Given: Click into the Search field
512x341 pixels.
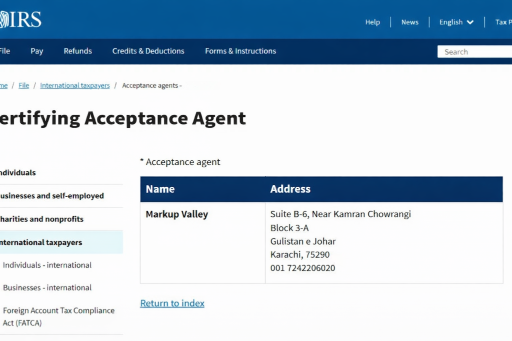Looking at the screenshot, I should pos(475,52).
